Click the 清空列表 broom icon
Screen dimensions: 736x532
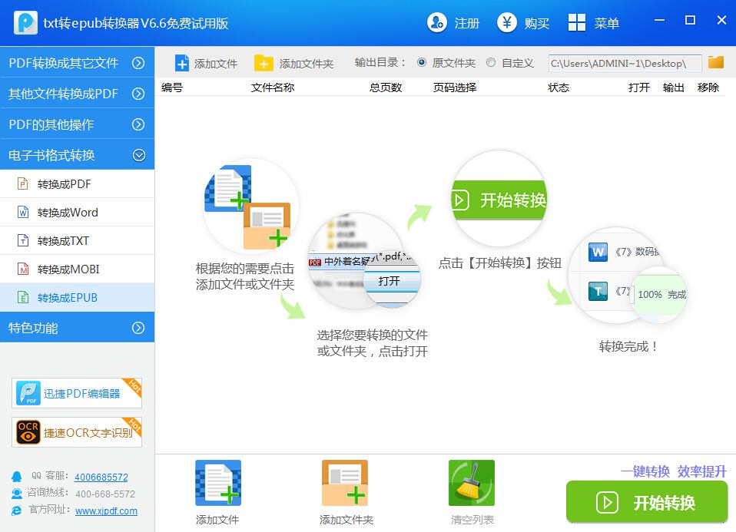click(x=471, y=483)
